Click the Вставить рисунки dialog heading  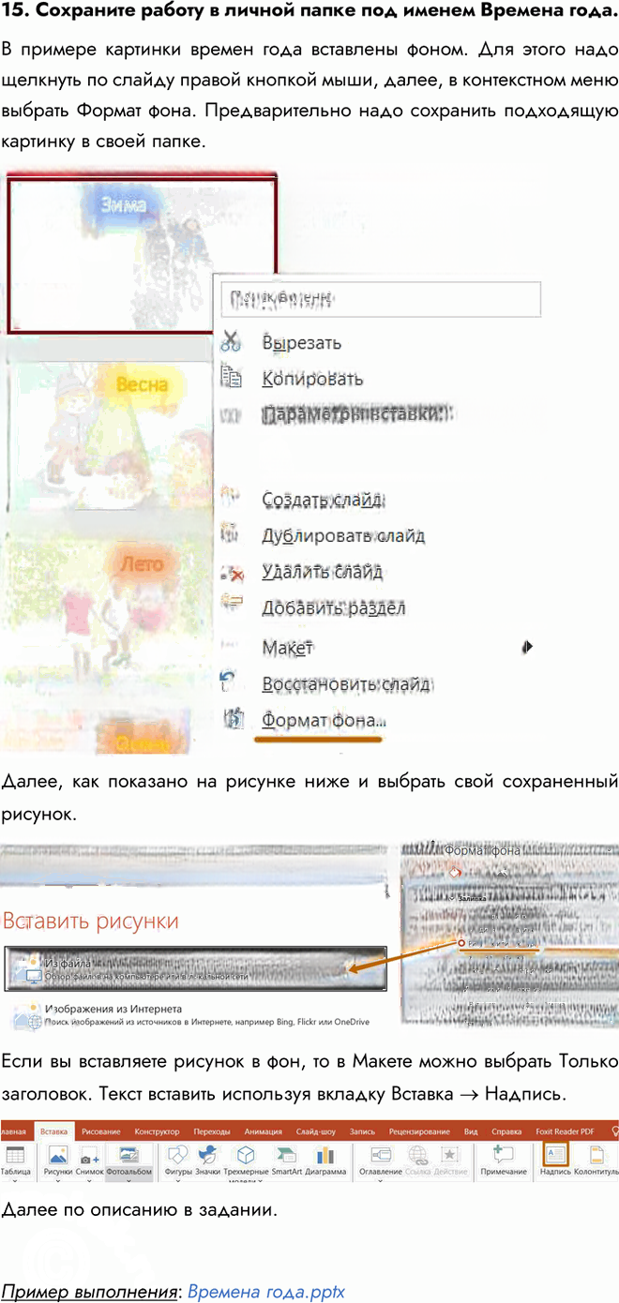click(x=90, y=921)
